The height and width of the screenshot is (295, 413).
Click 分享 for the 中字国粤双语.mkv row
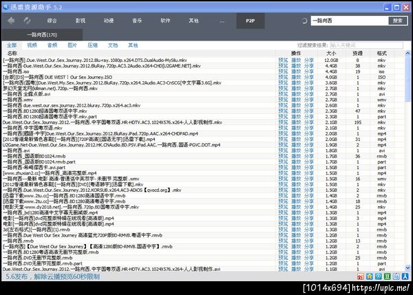309,128
